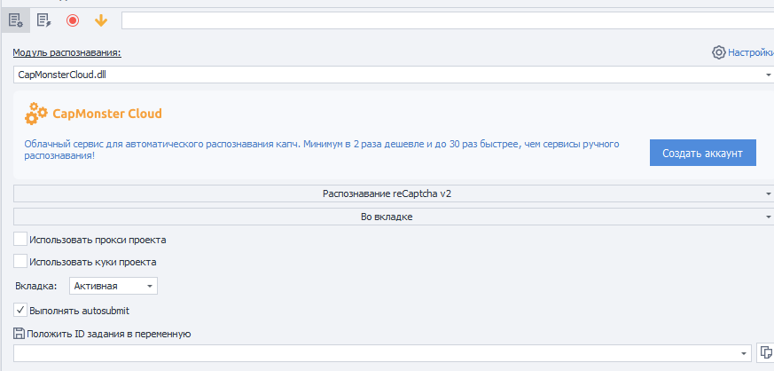Click the Модуль распознавания label

(66, 53)
